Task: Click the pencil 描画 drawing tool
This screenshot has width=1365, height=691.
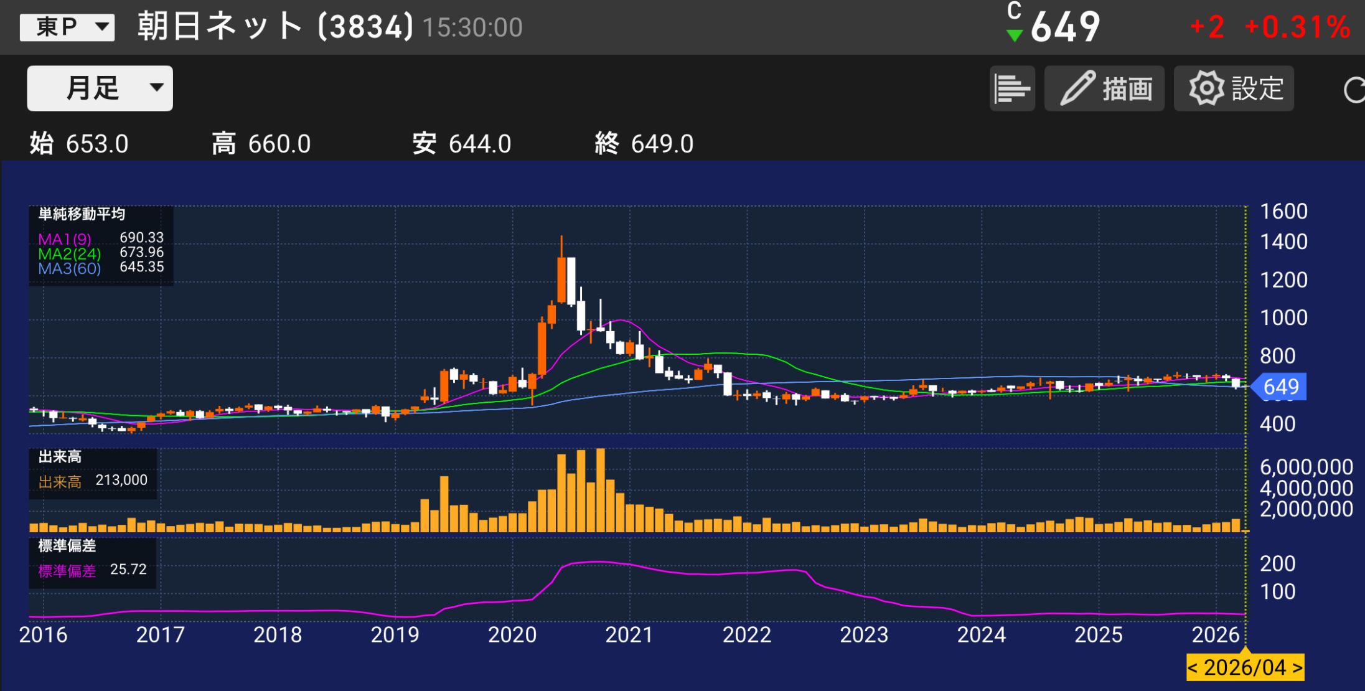Action: click(1104, 88)
